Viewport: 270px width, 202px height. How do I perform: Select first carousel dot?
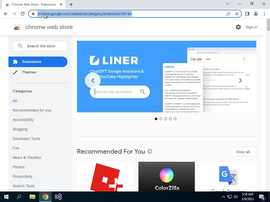click(156, 119)
